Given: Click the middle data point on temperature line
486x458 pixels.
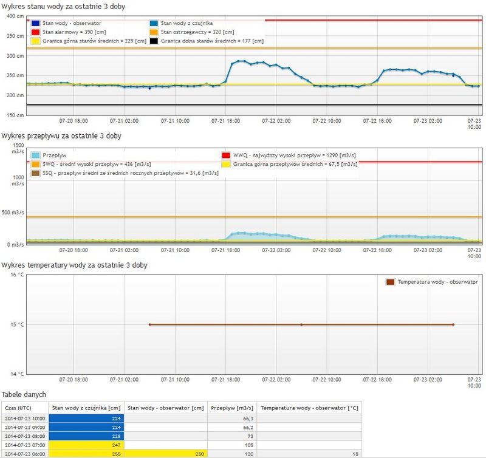Looking at the screenshot, I should point(301,325).
